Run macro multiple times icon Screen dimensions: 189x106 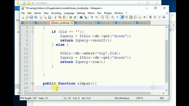(x=164, y=17)
